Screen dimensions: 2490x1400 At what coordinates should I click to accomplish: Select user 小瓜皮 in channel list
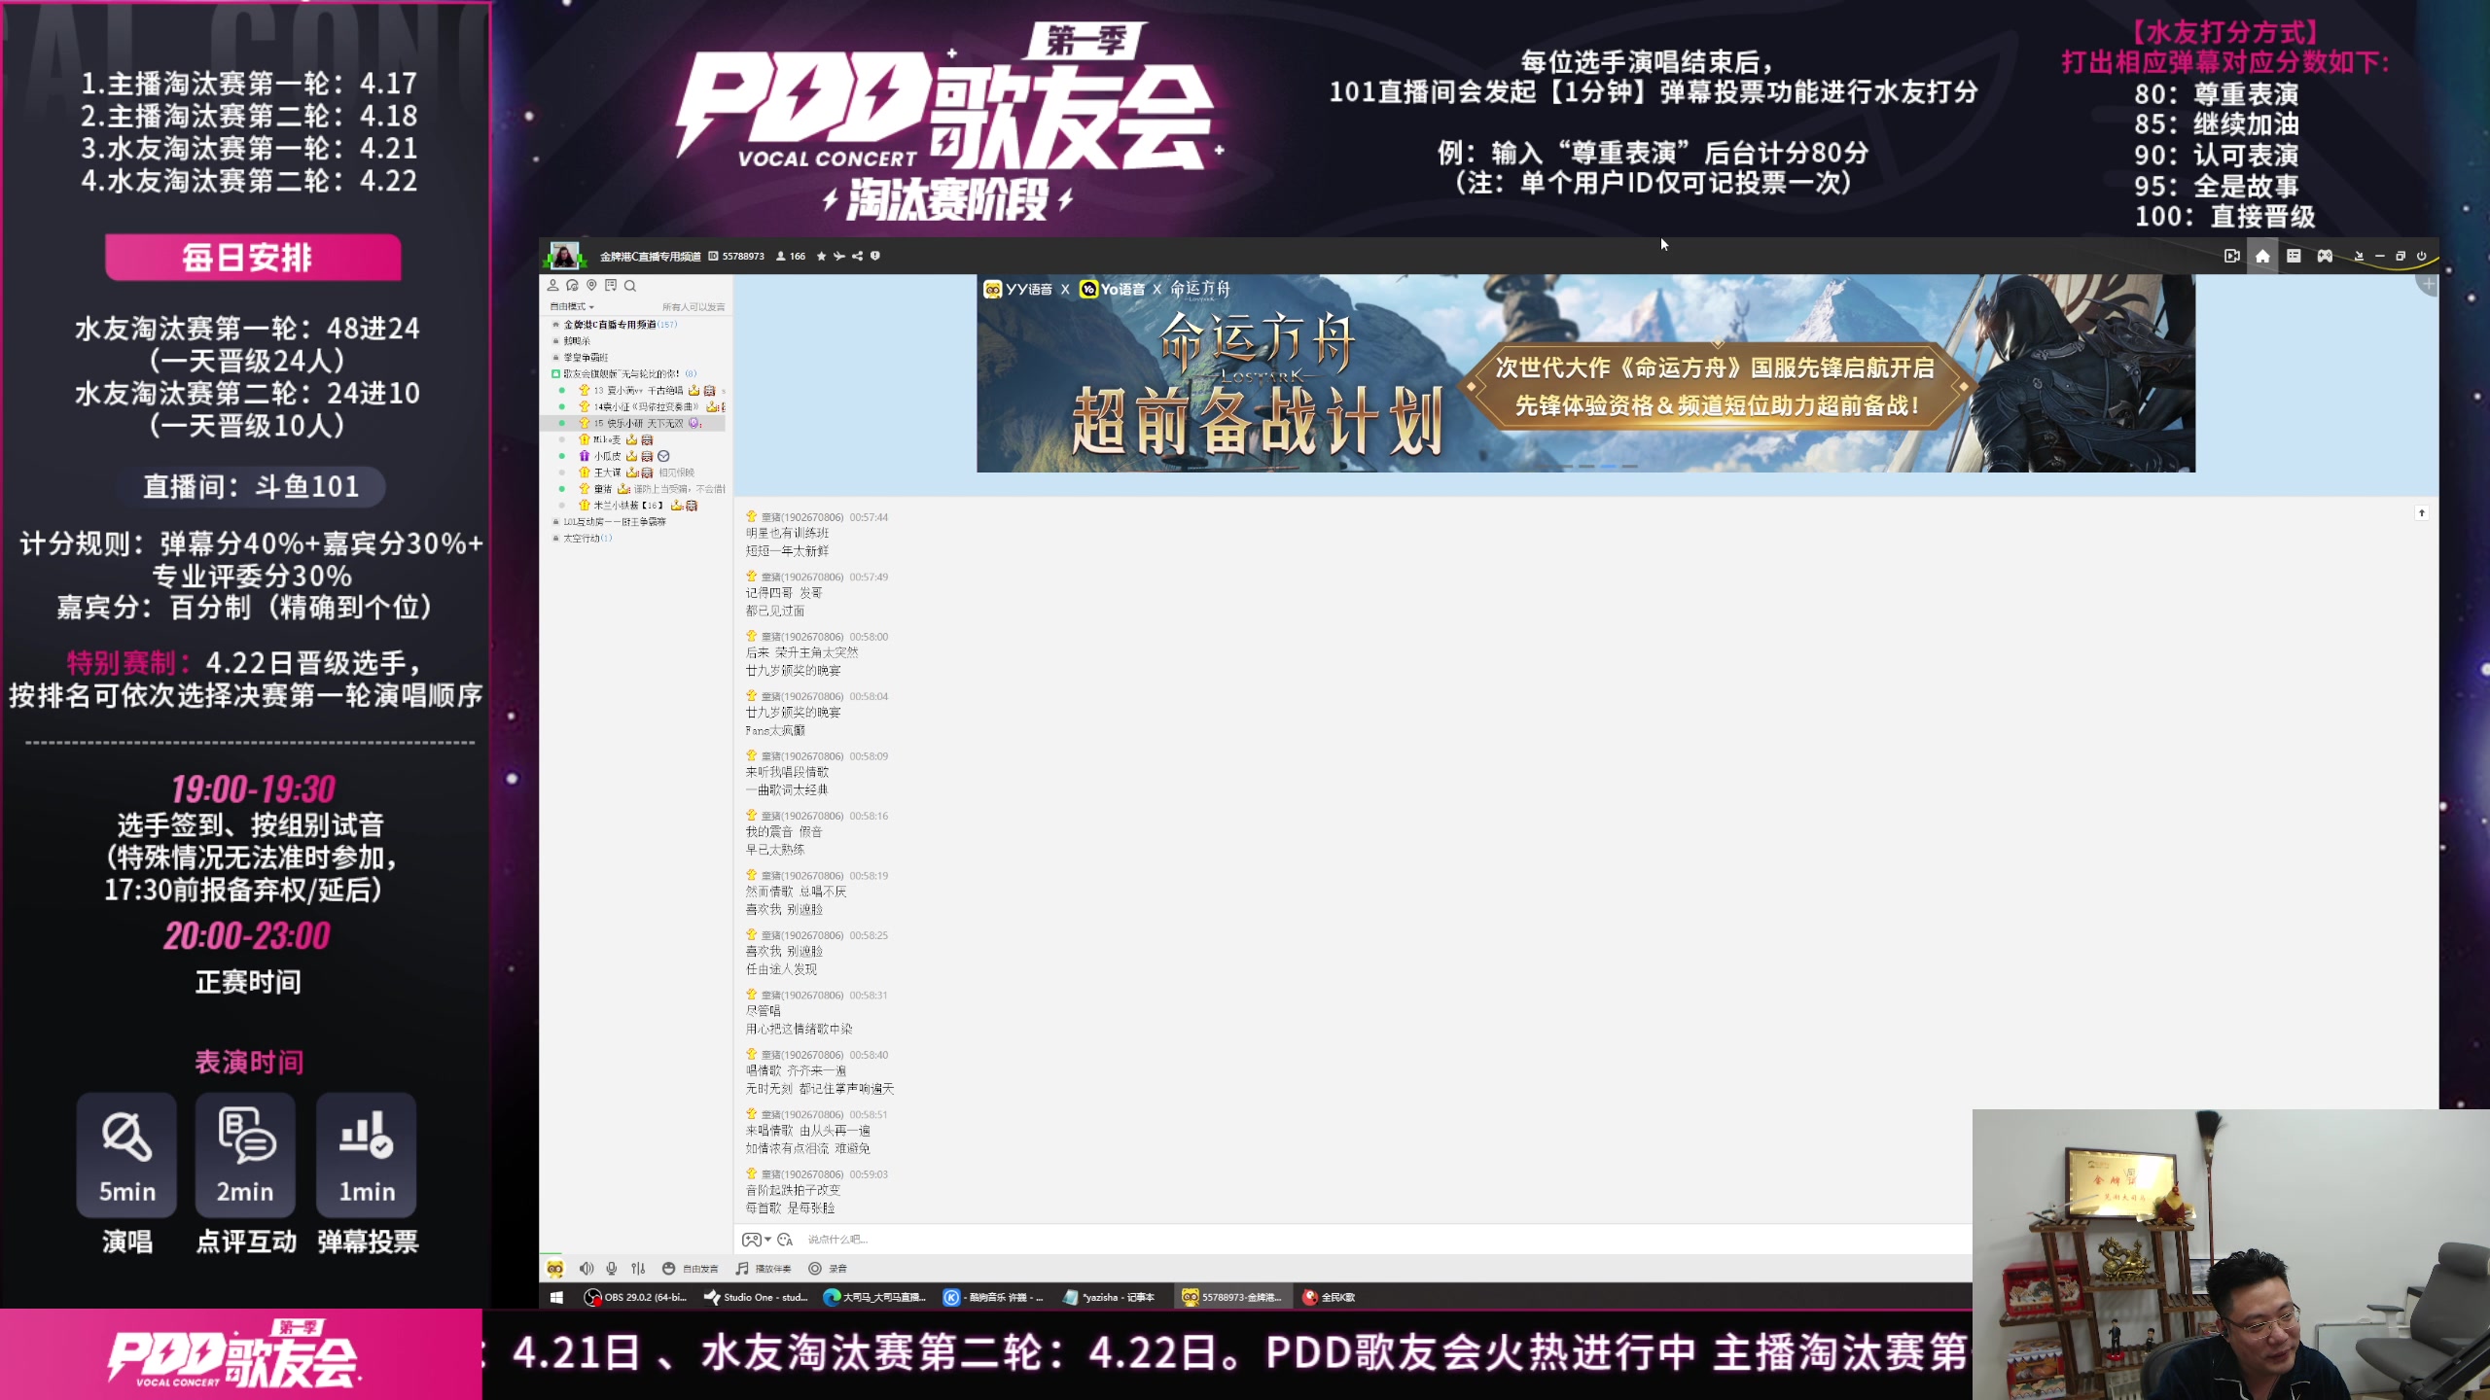[x=607, y=457]
